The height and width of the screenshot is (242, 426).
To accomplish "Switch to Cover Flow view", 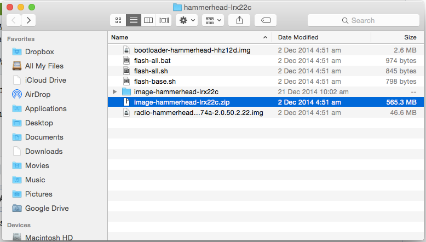I will pyautogui.click(x=163, y=20).
